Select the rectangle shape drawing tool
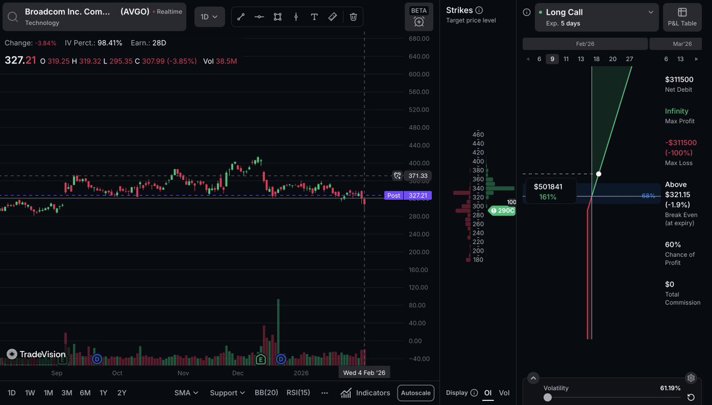This screenshot has height=405, width=712. coord(278,17)
